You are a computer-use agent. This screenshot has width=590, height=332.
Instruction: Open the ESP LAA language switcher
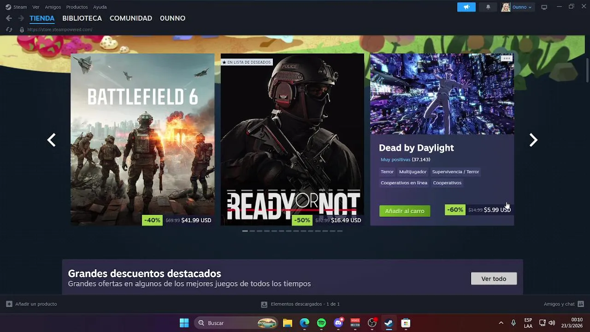pos(528,323)
